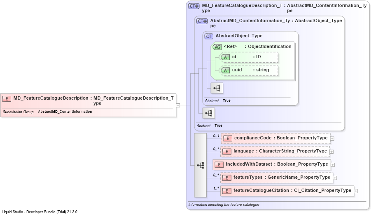Select the id : ID attribute label
Image resolution: width=371 pixels, height=214 pixels.
coord(246,57)
